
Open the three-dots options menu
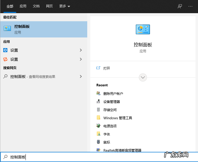pyautogui.click(x=190, y=6)
